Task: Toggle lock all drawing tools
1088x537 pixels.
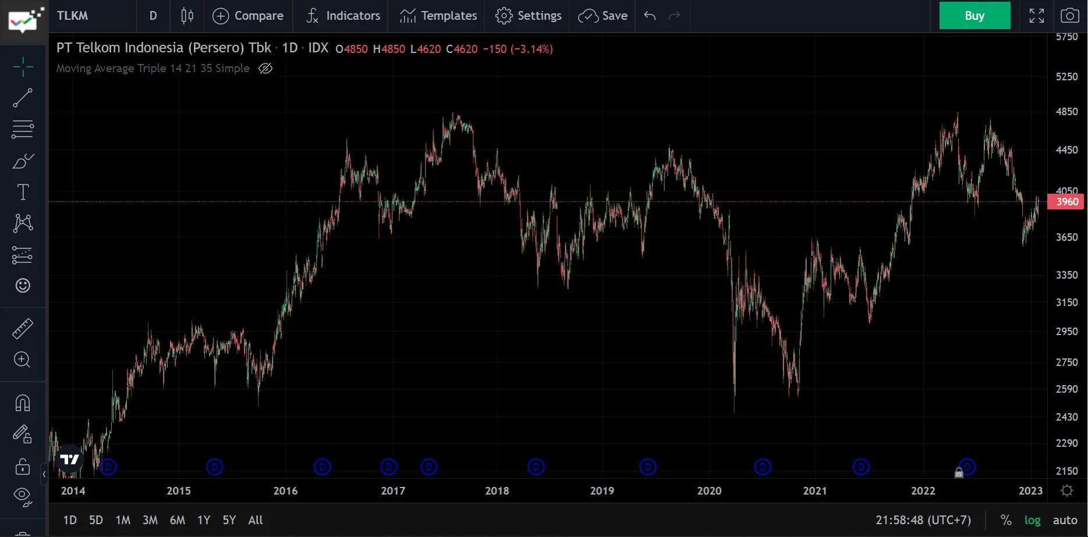Action: pyautogui.click(x=23, y=466)
